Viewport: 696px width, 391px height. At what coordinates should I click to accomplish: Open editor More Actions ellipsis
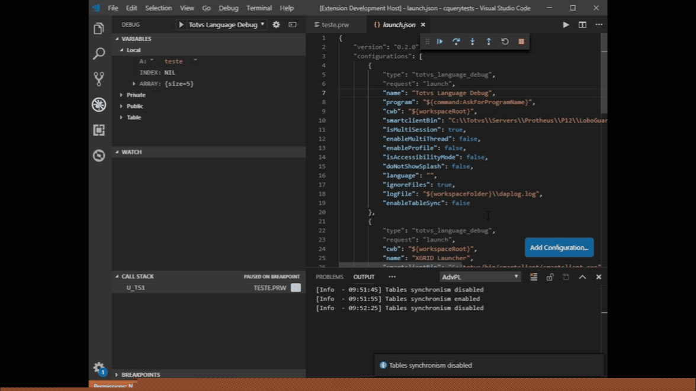point(599,25)
